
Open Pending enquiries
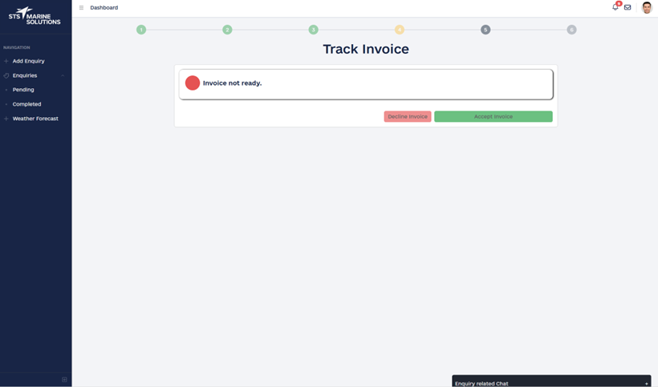tap(23, 90)
